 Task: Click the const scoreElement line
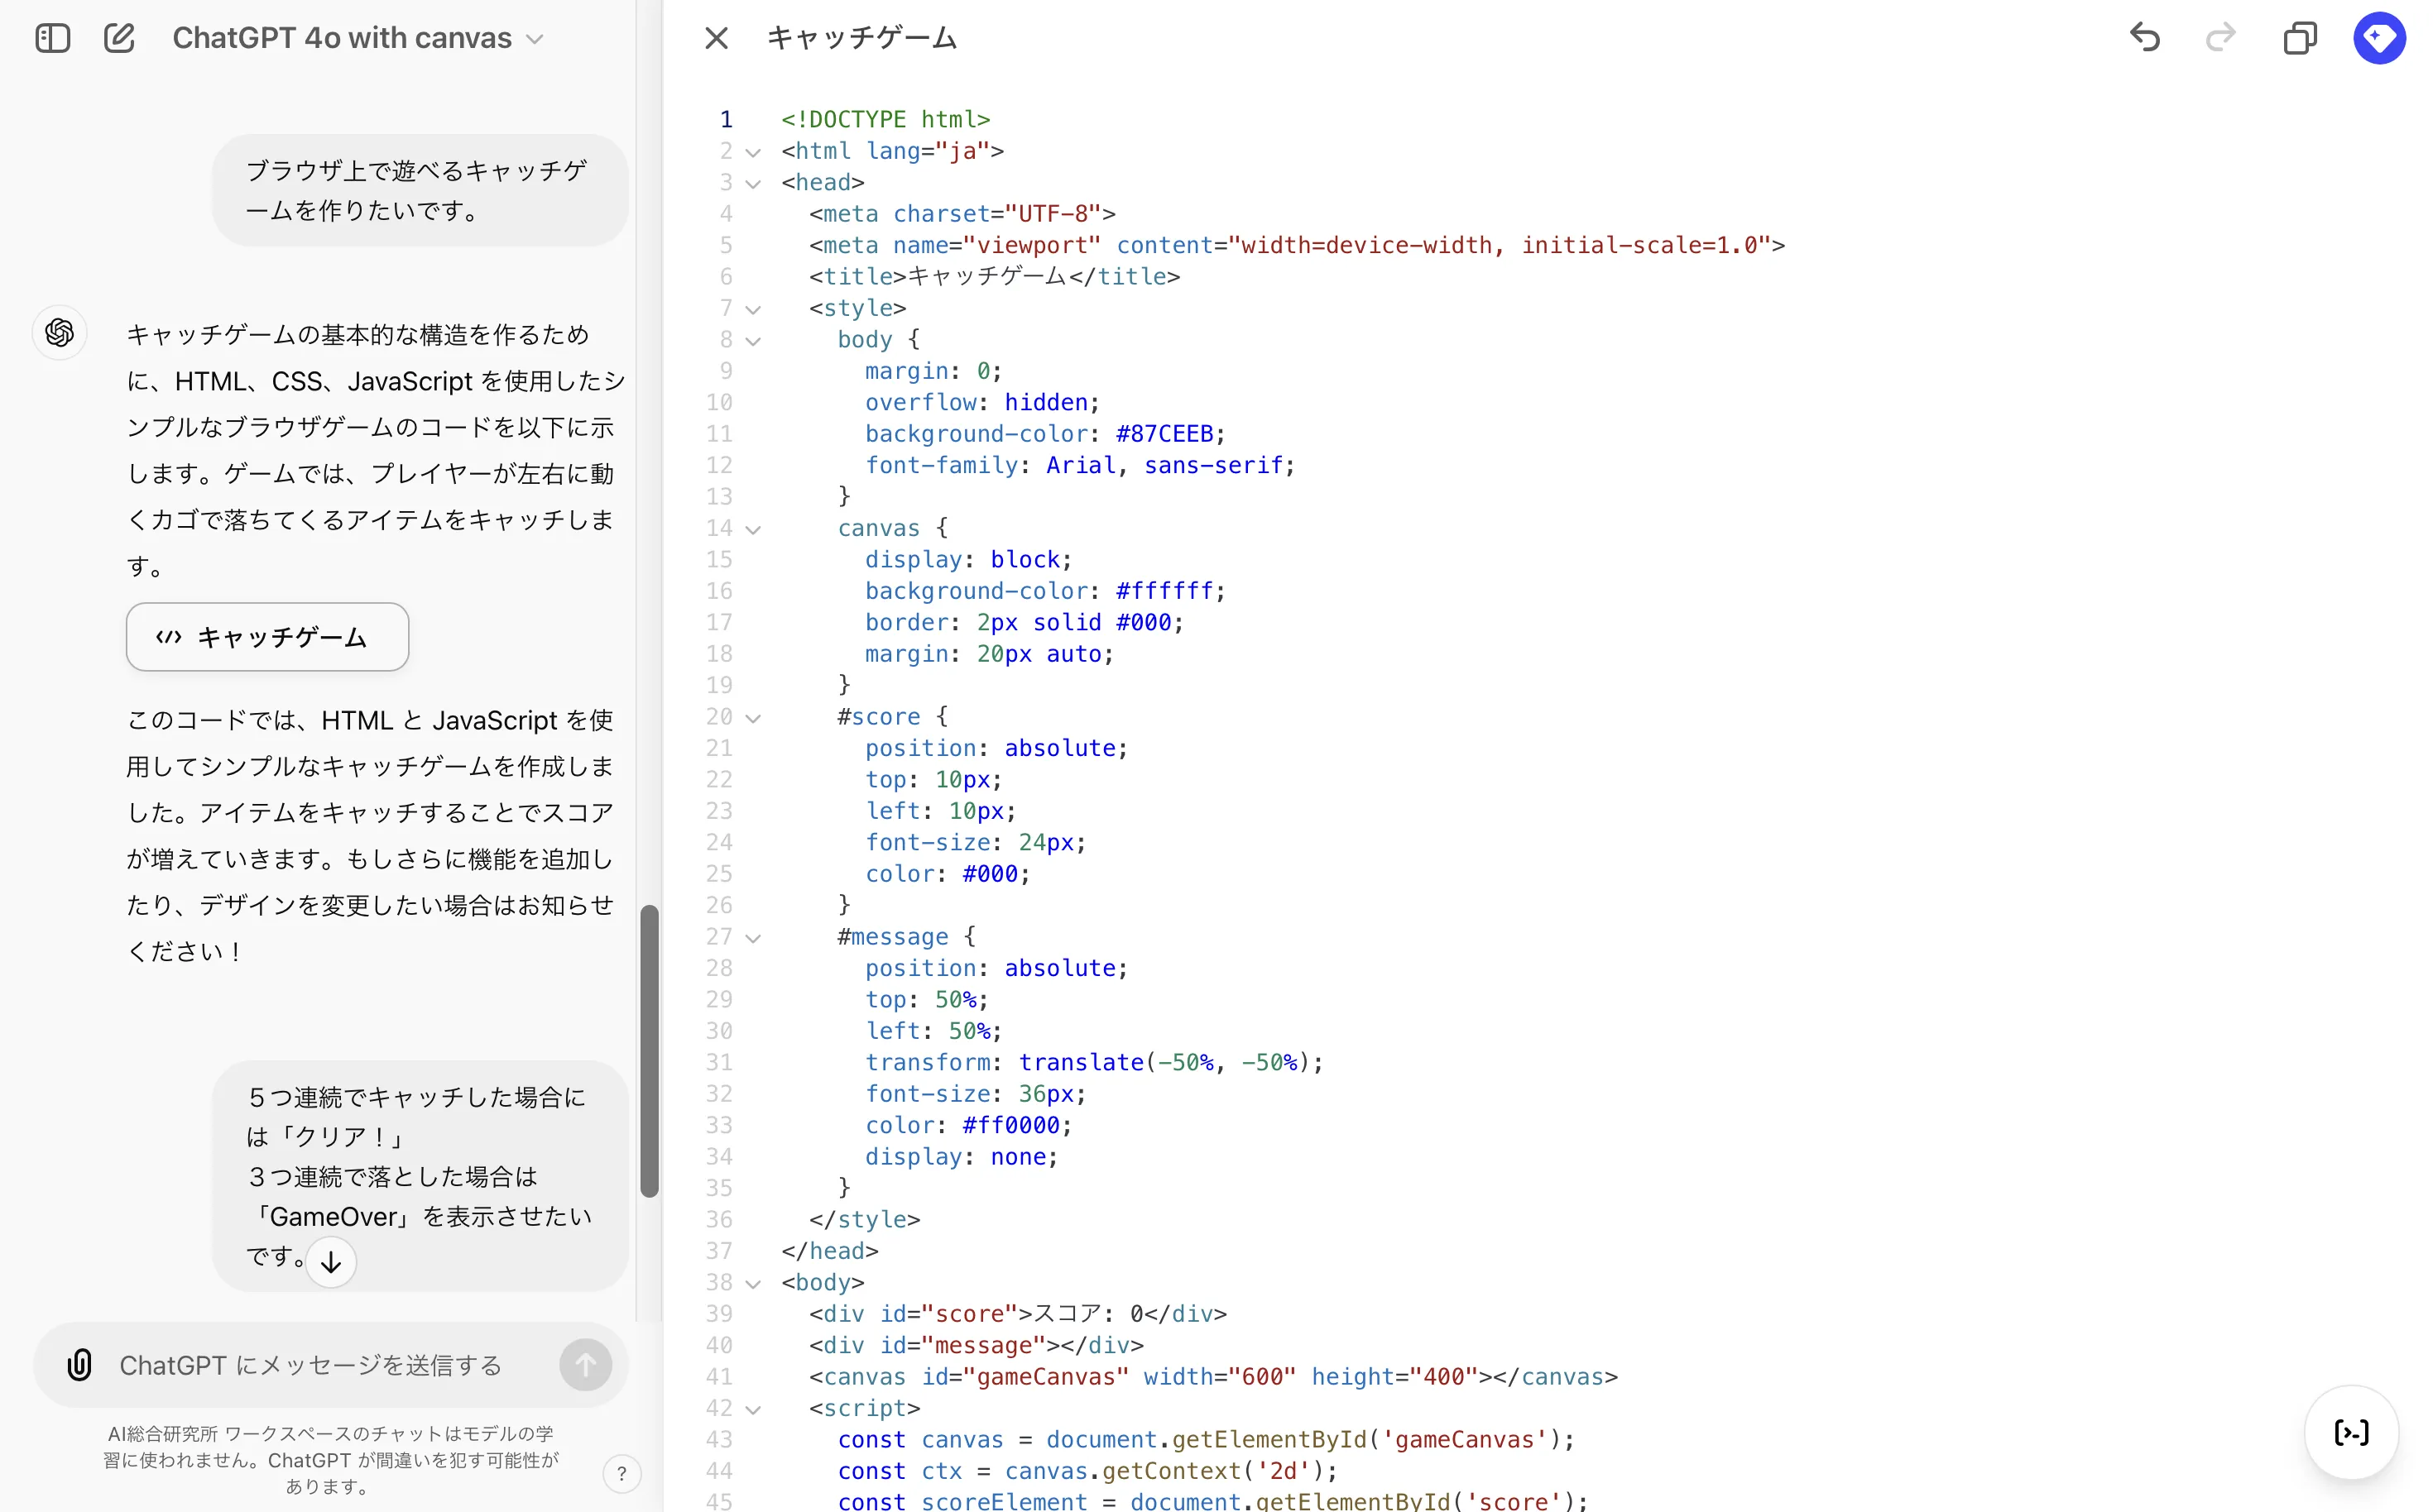pyautogui.click(x=1212, y=1500)
